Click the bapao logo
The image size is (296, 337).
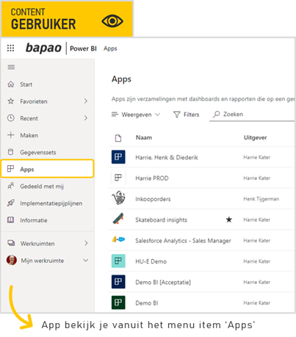pyautogui.click(x=43, y=48)
